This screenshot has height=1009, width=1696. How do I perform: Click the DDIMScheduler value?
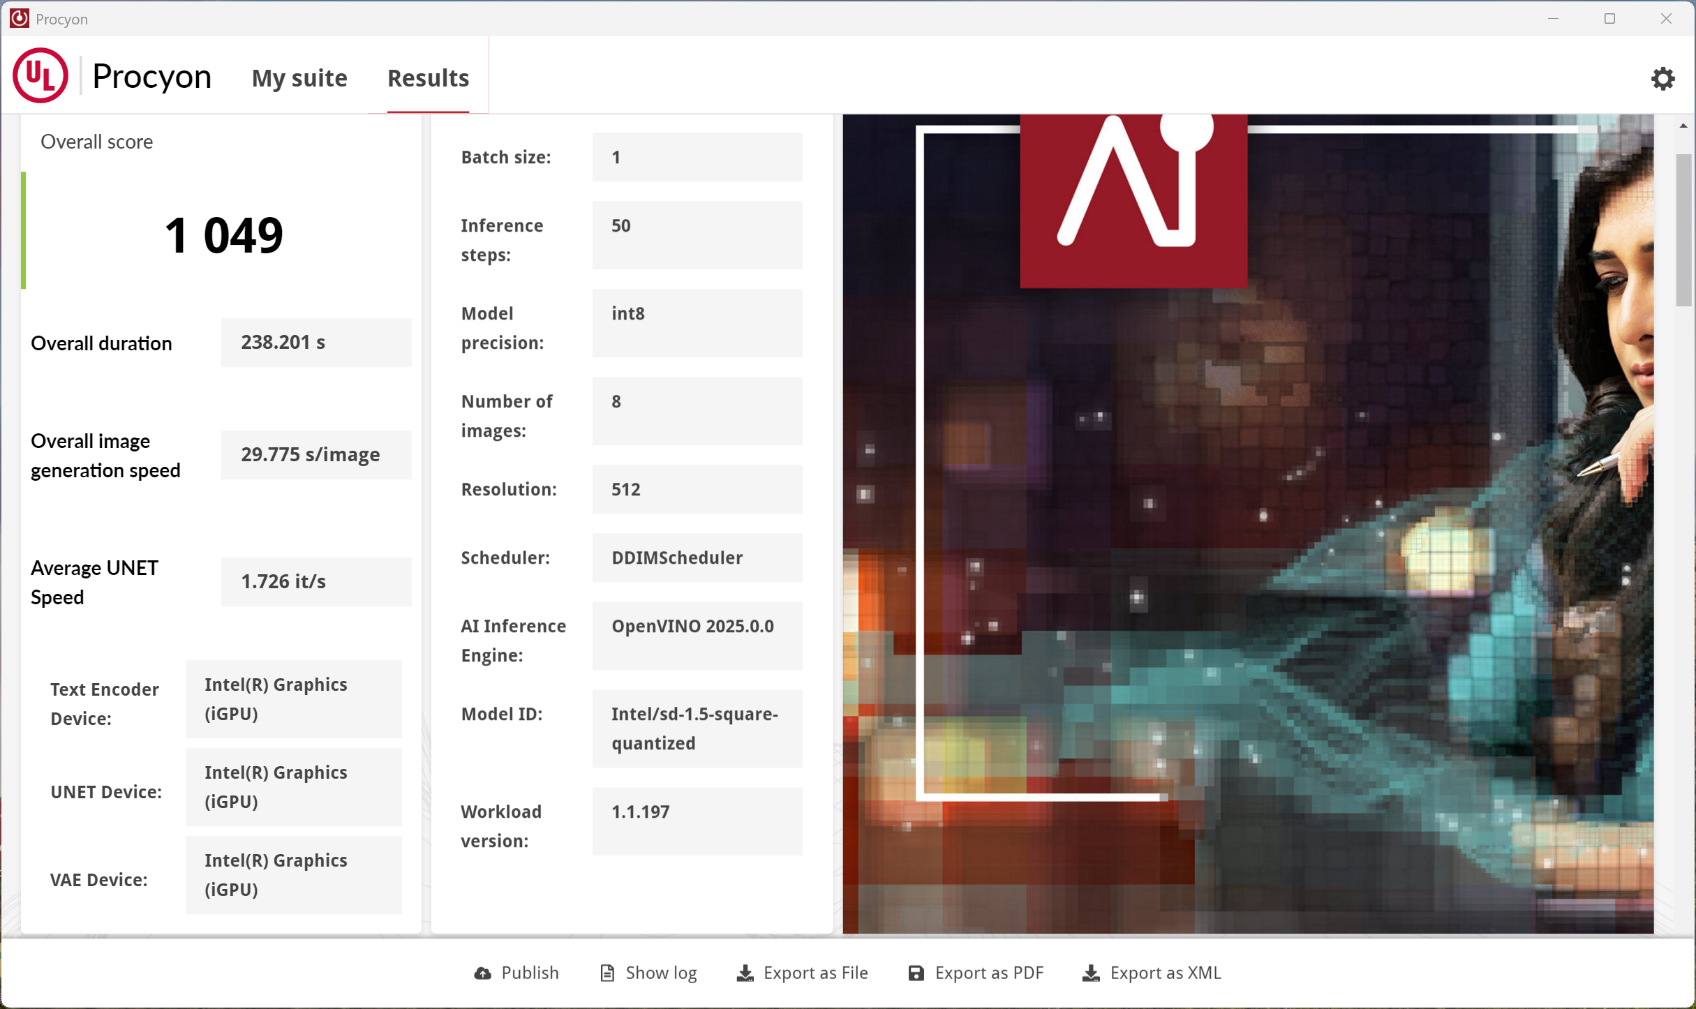[697, 558]
